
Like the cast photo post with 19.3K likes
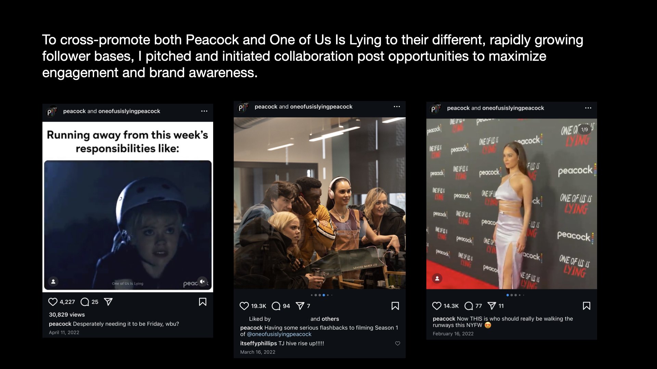click(x=244, y=306)
